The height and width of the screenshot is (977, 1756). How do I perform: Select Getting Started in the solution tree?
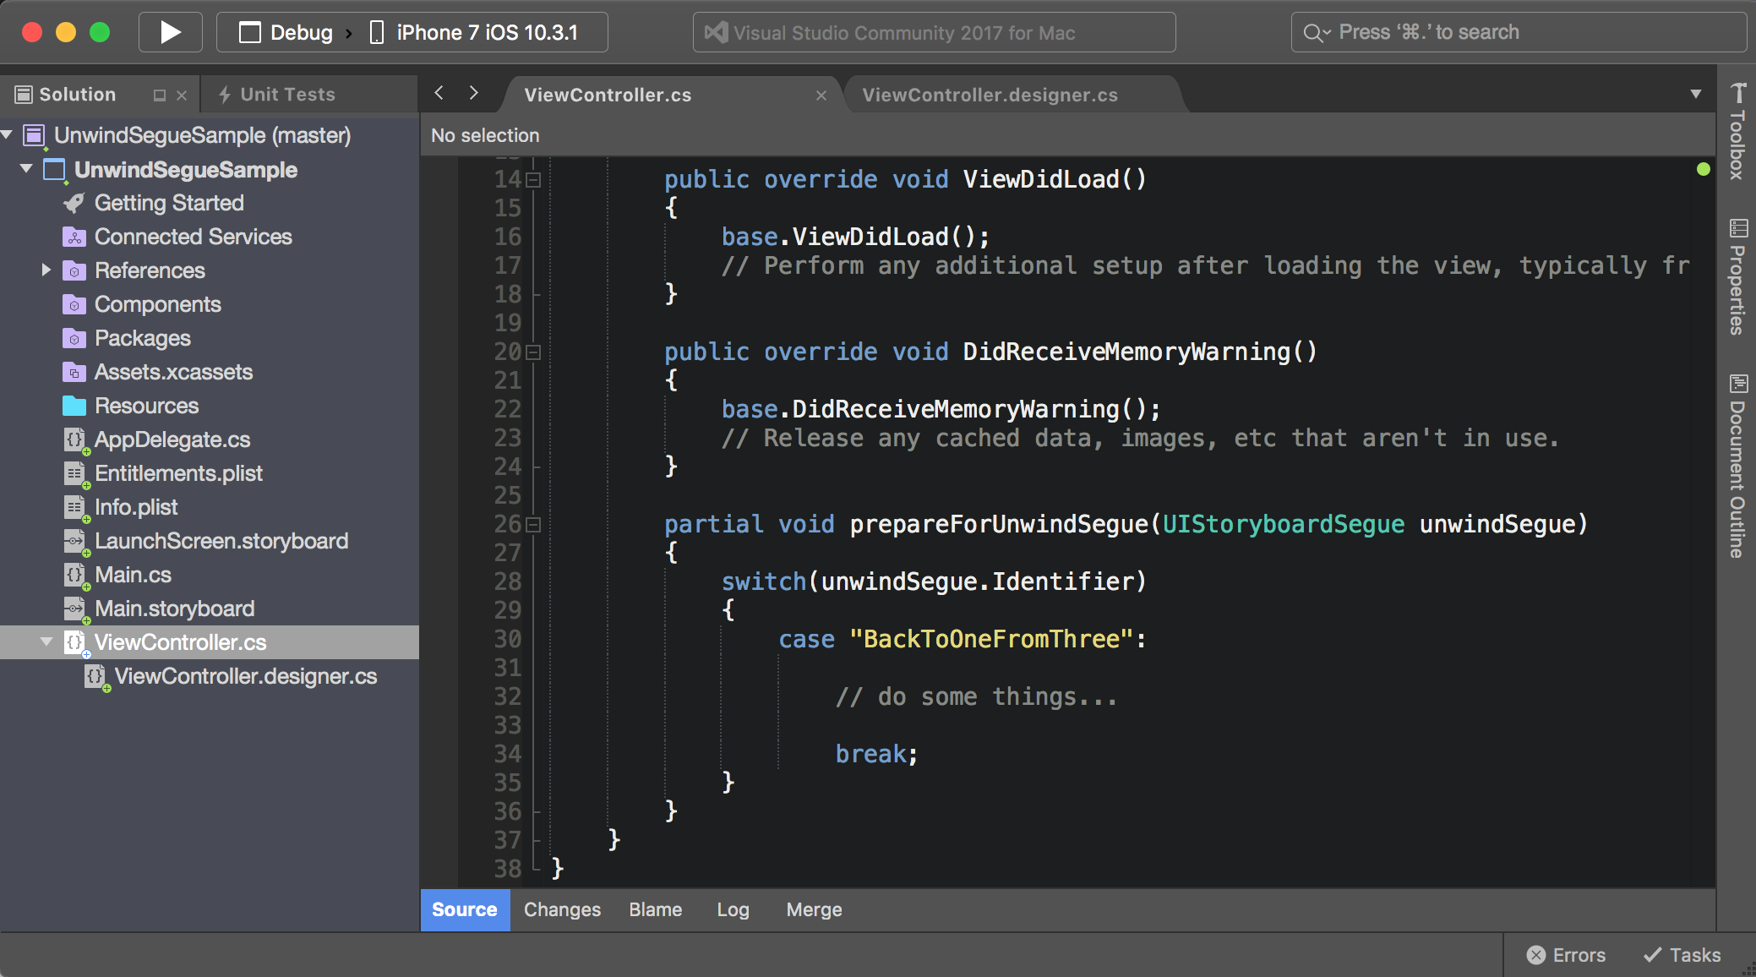[x=169, y=203]
